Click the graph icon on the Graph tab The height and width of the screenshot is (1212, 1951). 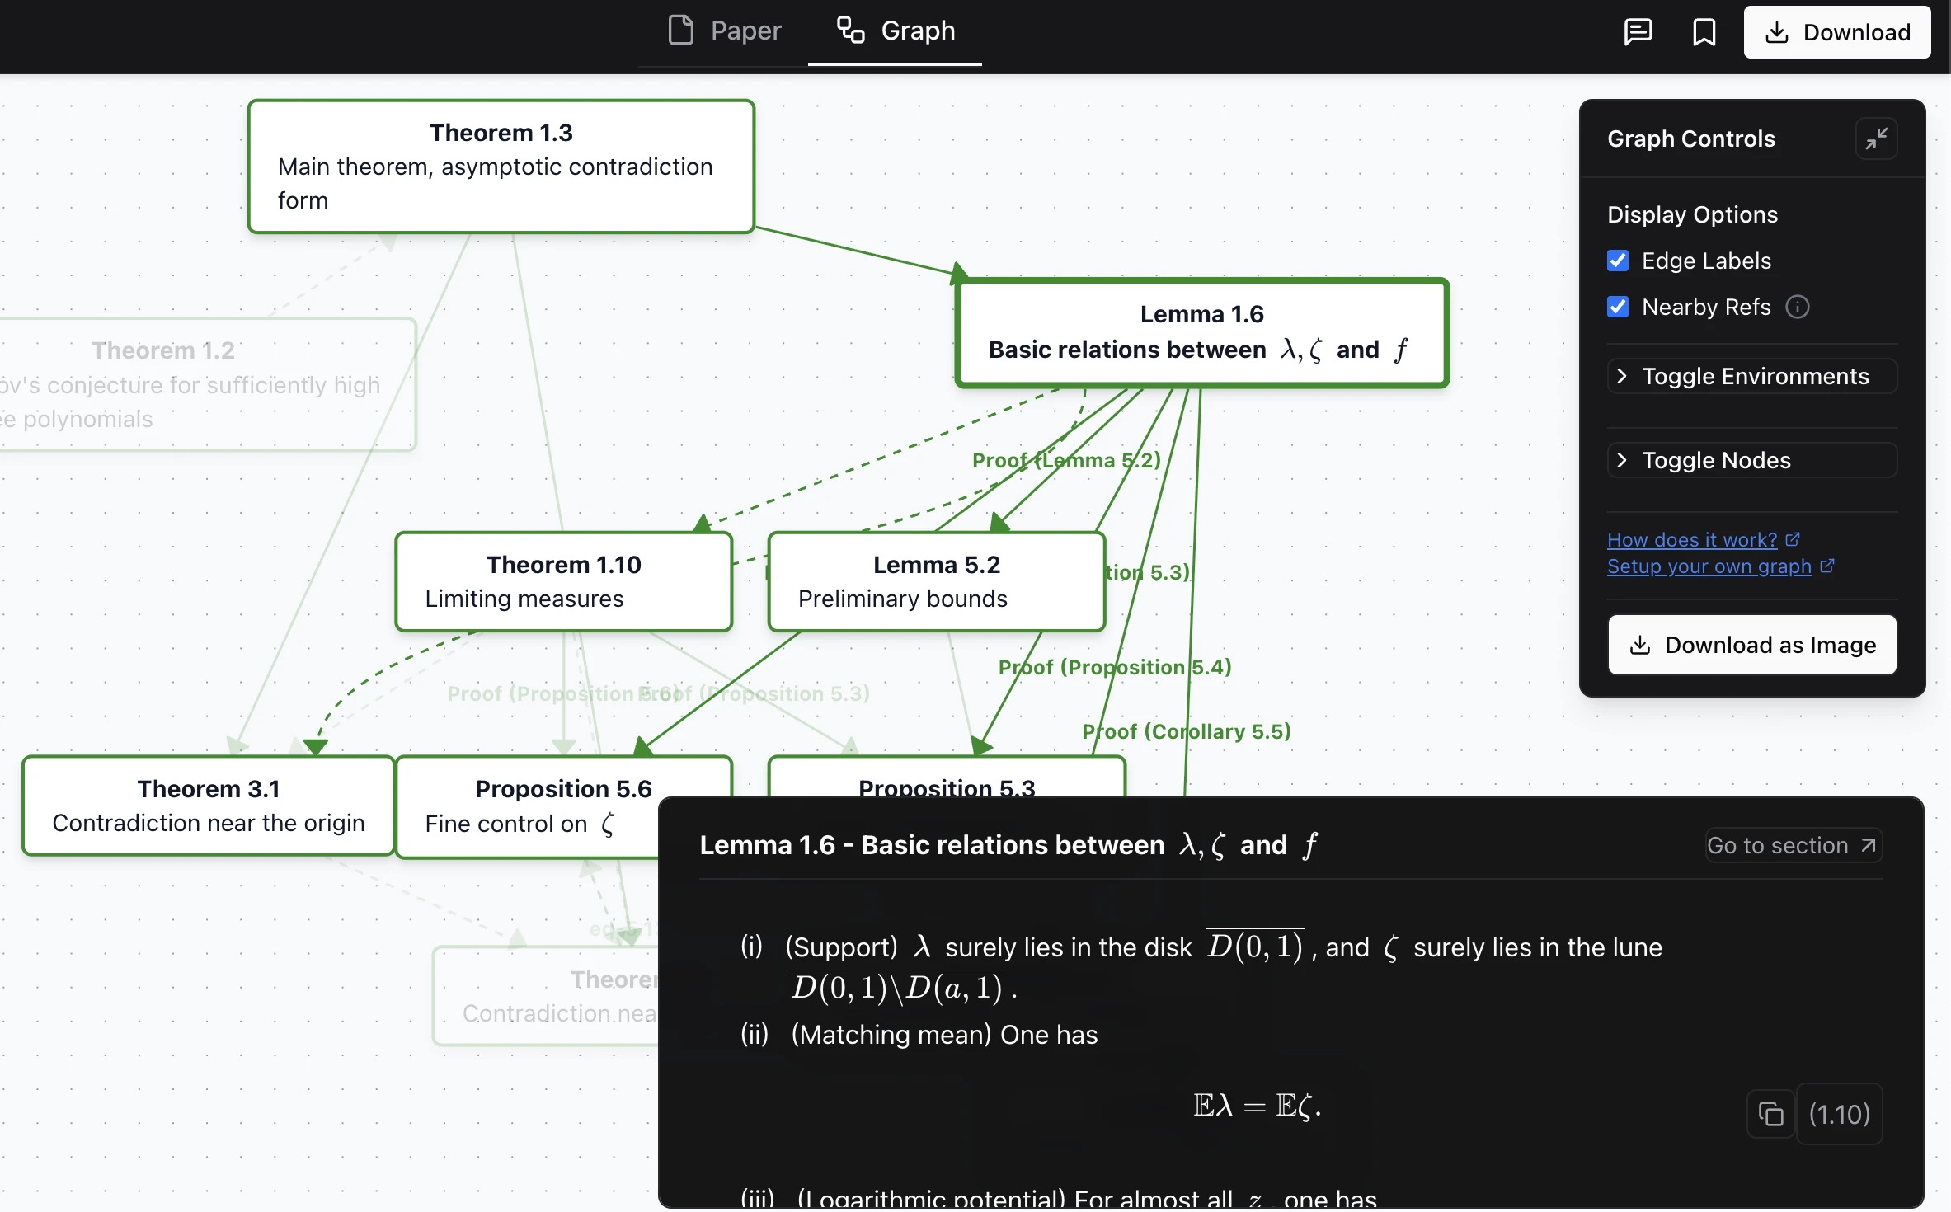tap(849, 30)
